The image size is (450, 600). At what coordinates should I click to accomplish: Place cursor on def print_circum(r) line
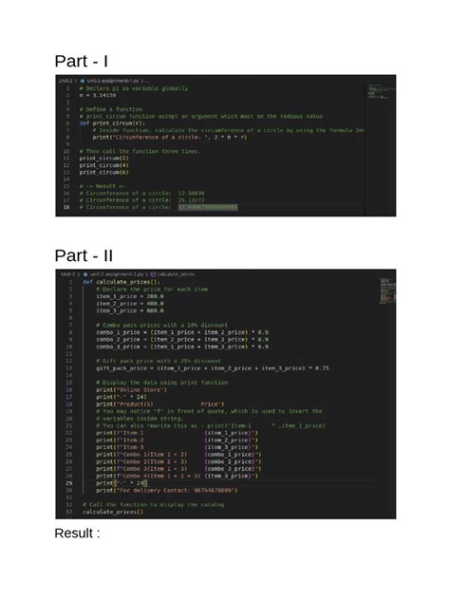coord(112,123)
